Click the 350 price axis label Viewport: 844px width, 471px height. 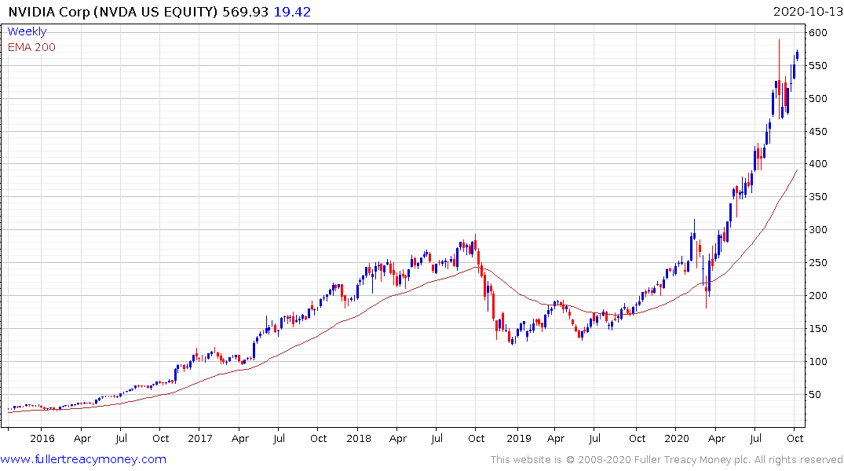(x=817, y=196)
